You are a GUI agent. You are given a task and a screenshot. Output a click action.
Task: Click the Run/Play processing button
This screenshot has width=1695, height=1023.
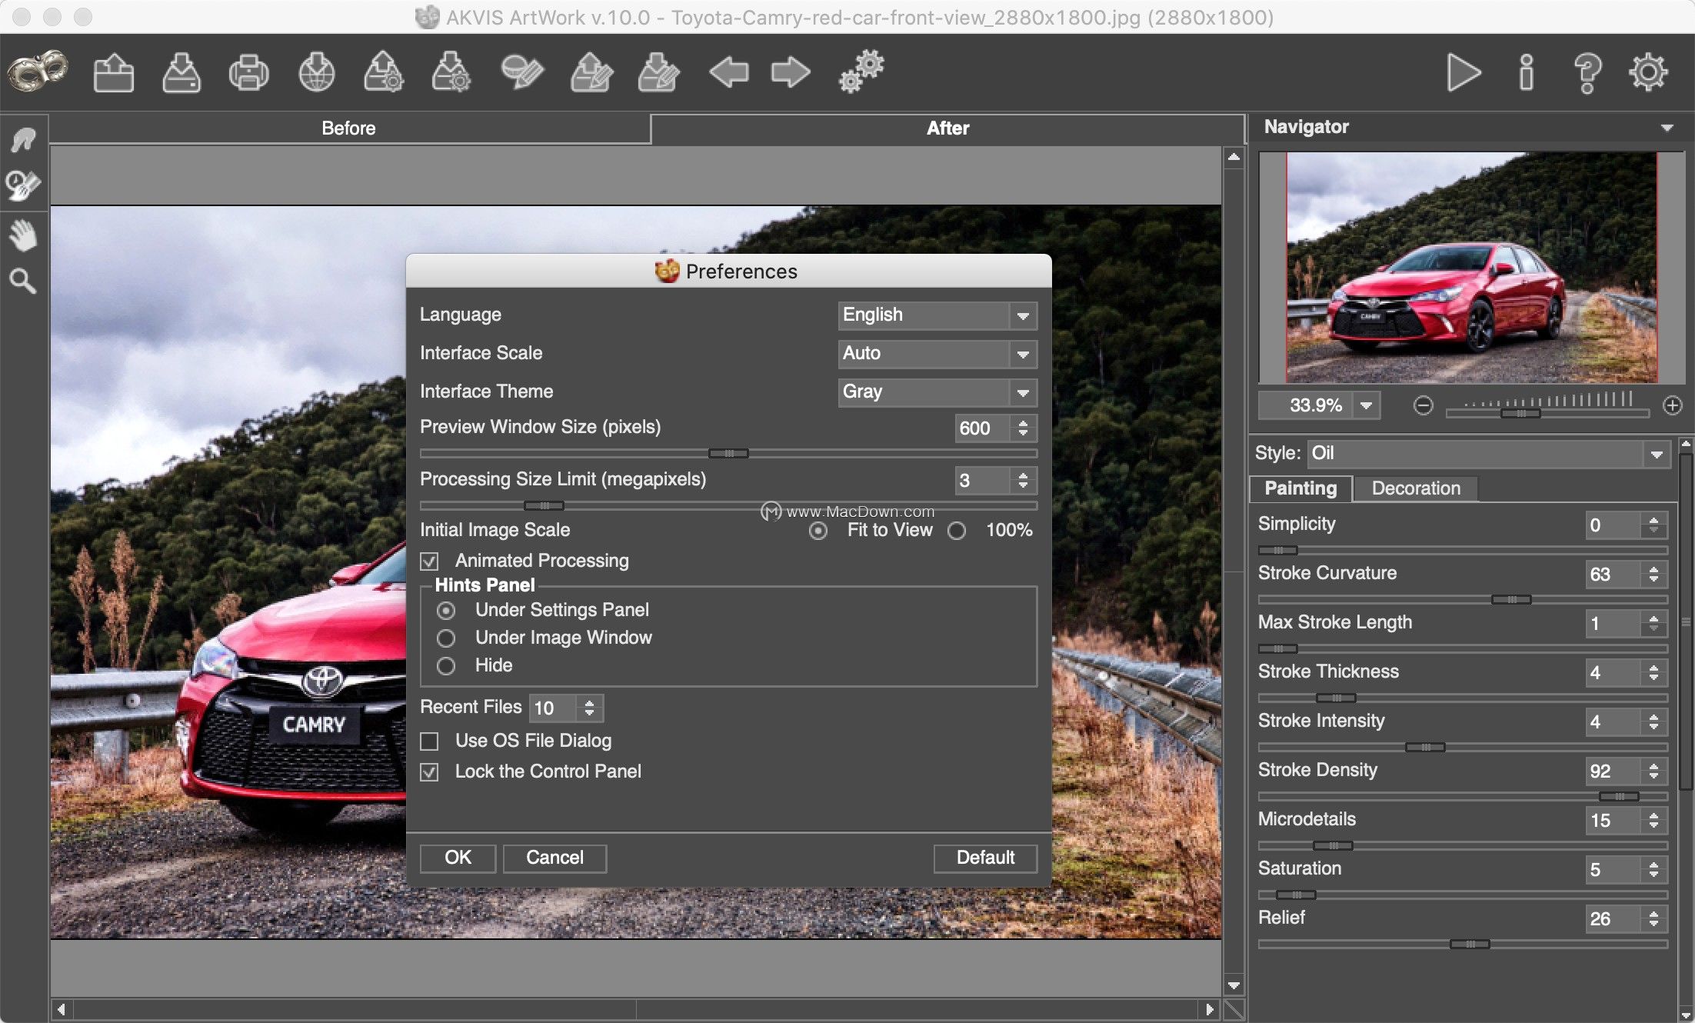point(1465,75)
